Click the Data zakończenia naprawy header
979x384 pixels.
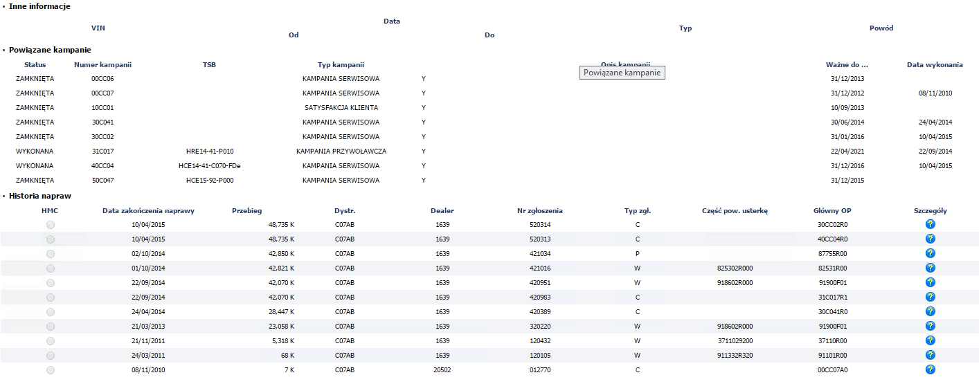(148, 210)
